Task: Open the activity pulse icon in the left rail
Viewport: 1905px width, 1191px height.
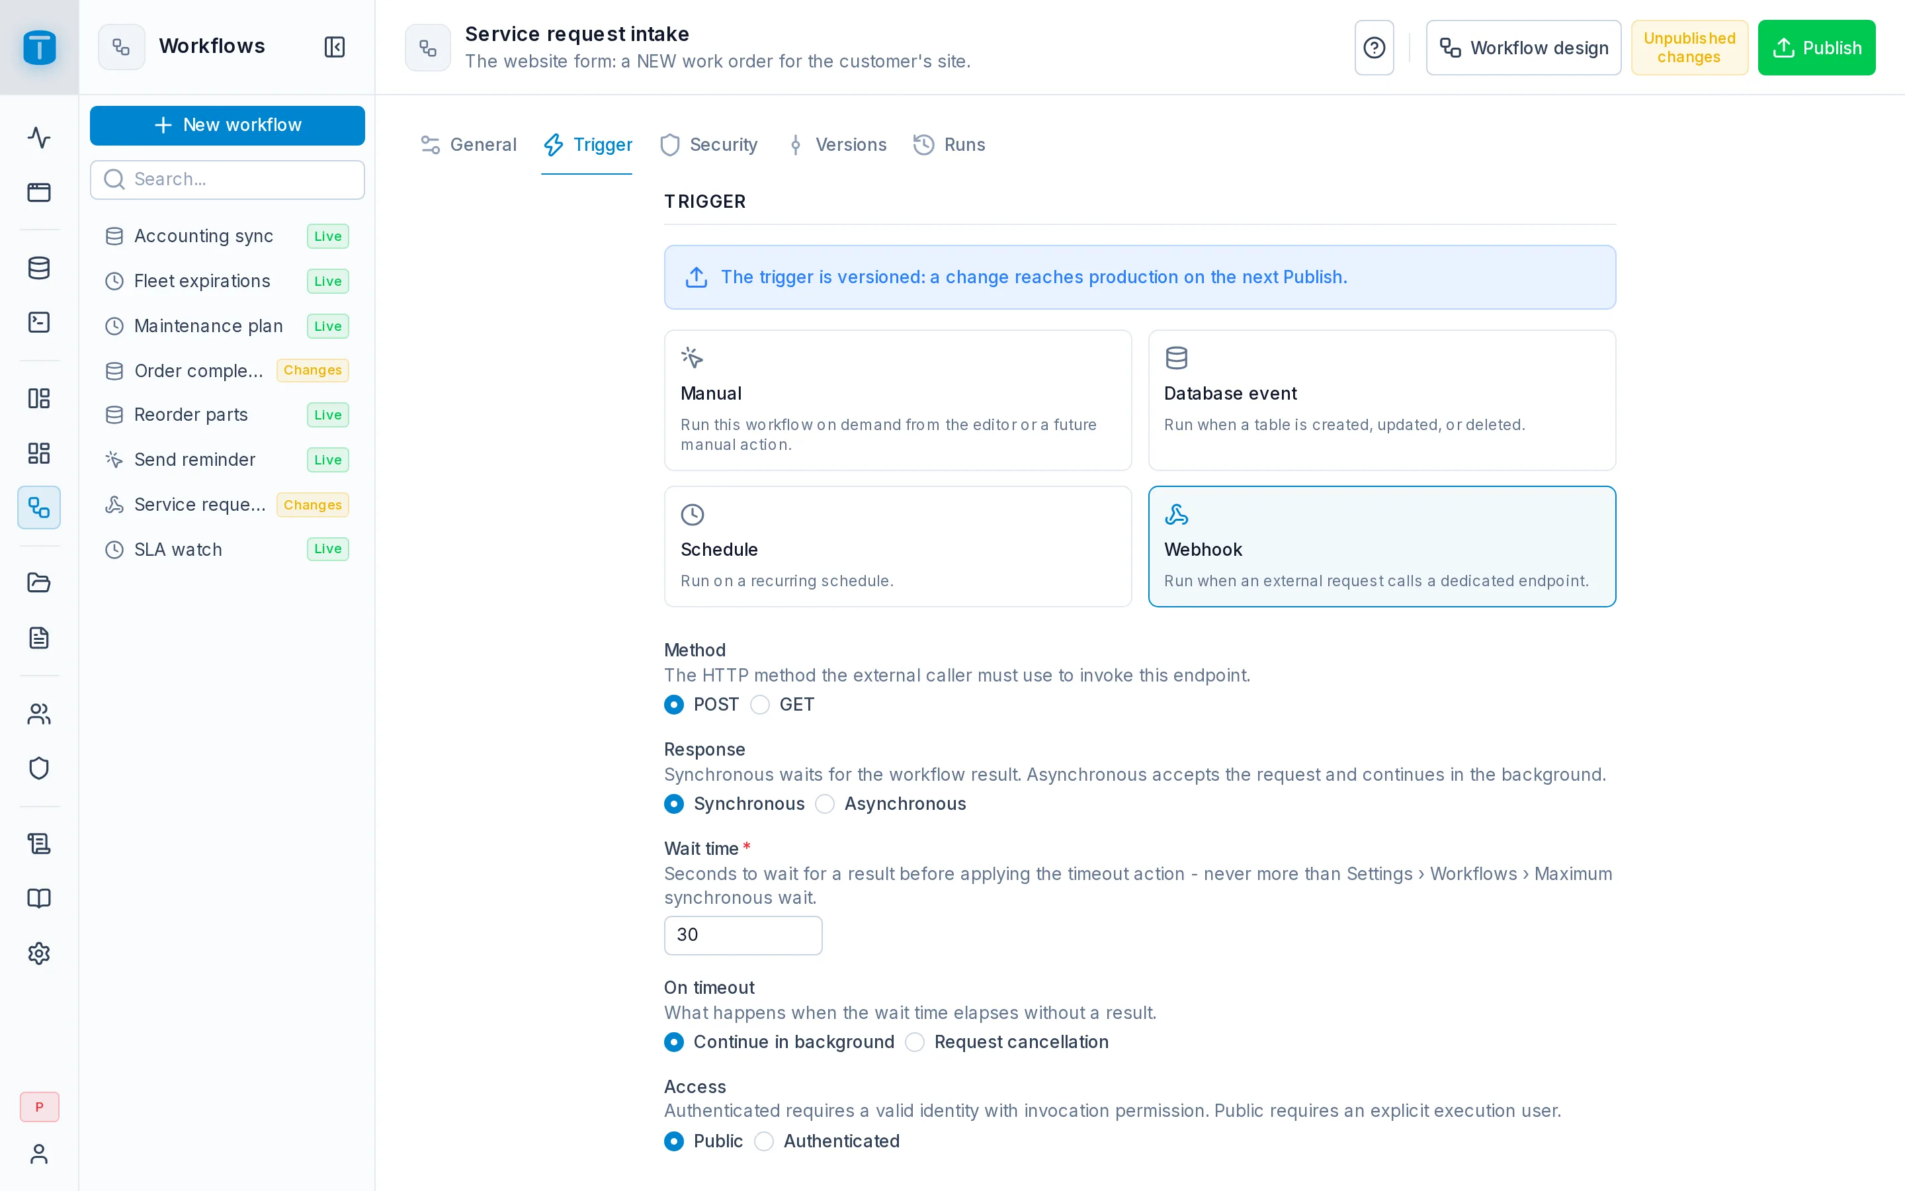Action: click(x=40, y=138)
